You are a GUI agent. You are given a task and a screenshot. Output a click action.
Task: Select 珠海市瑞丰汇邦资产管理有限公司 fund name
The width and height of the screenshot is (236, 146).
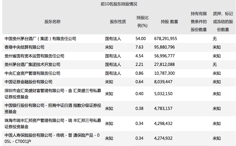(x=53, y=124)
